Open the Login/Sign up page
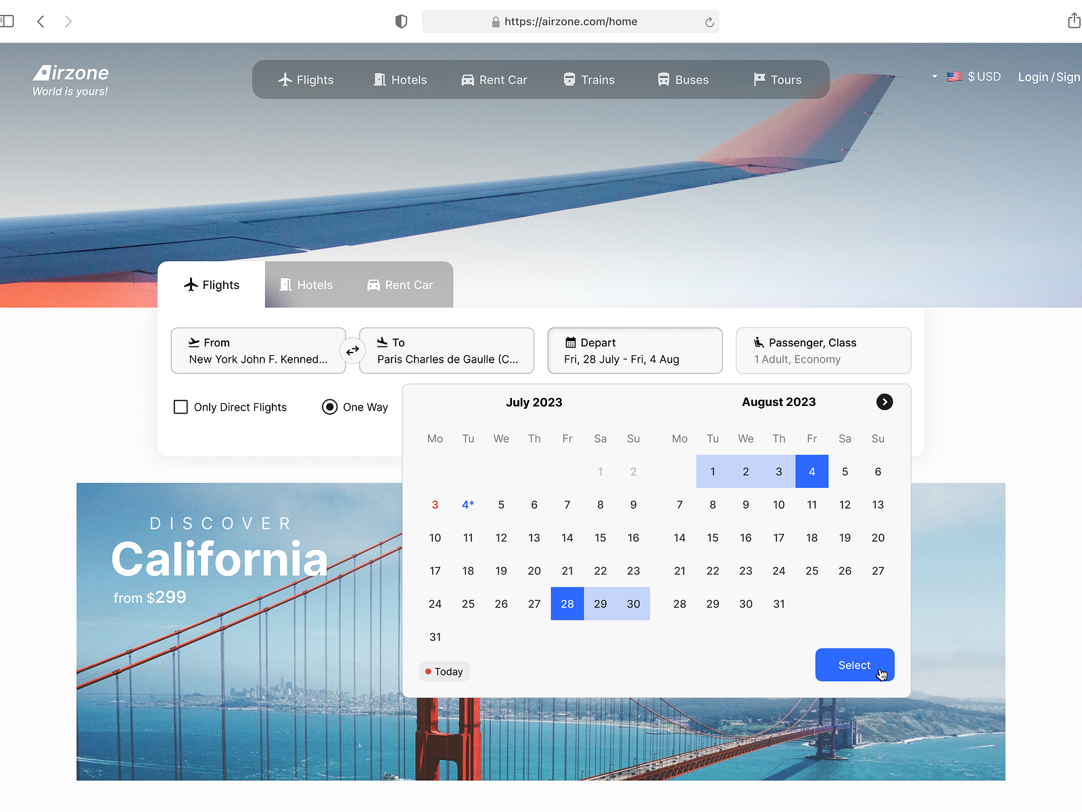 [1048, 76]
